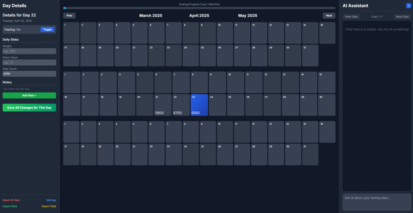Save All Changes for This Day
413x213 pixels.
[x=29, y=108]
